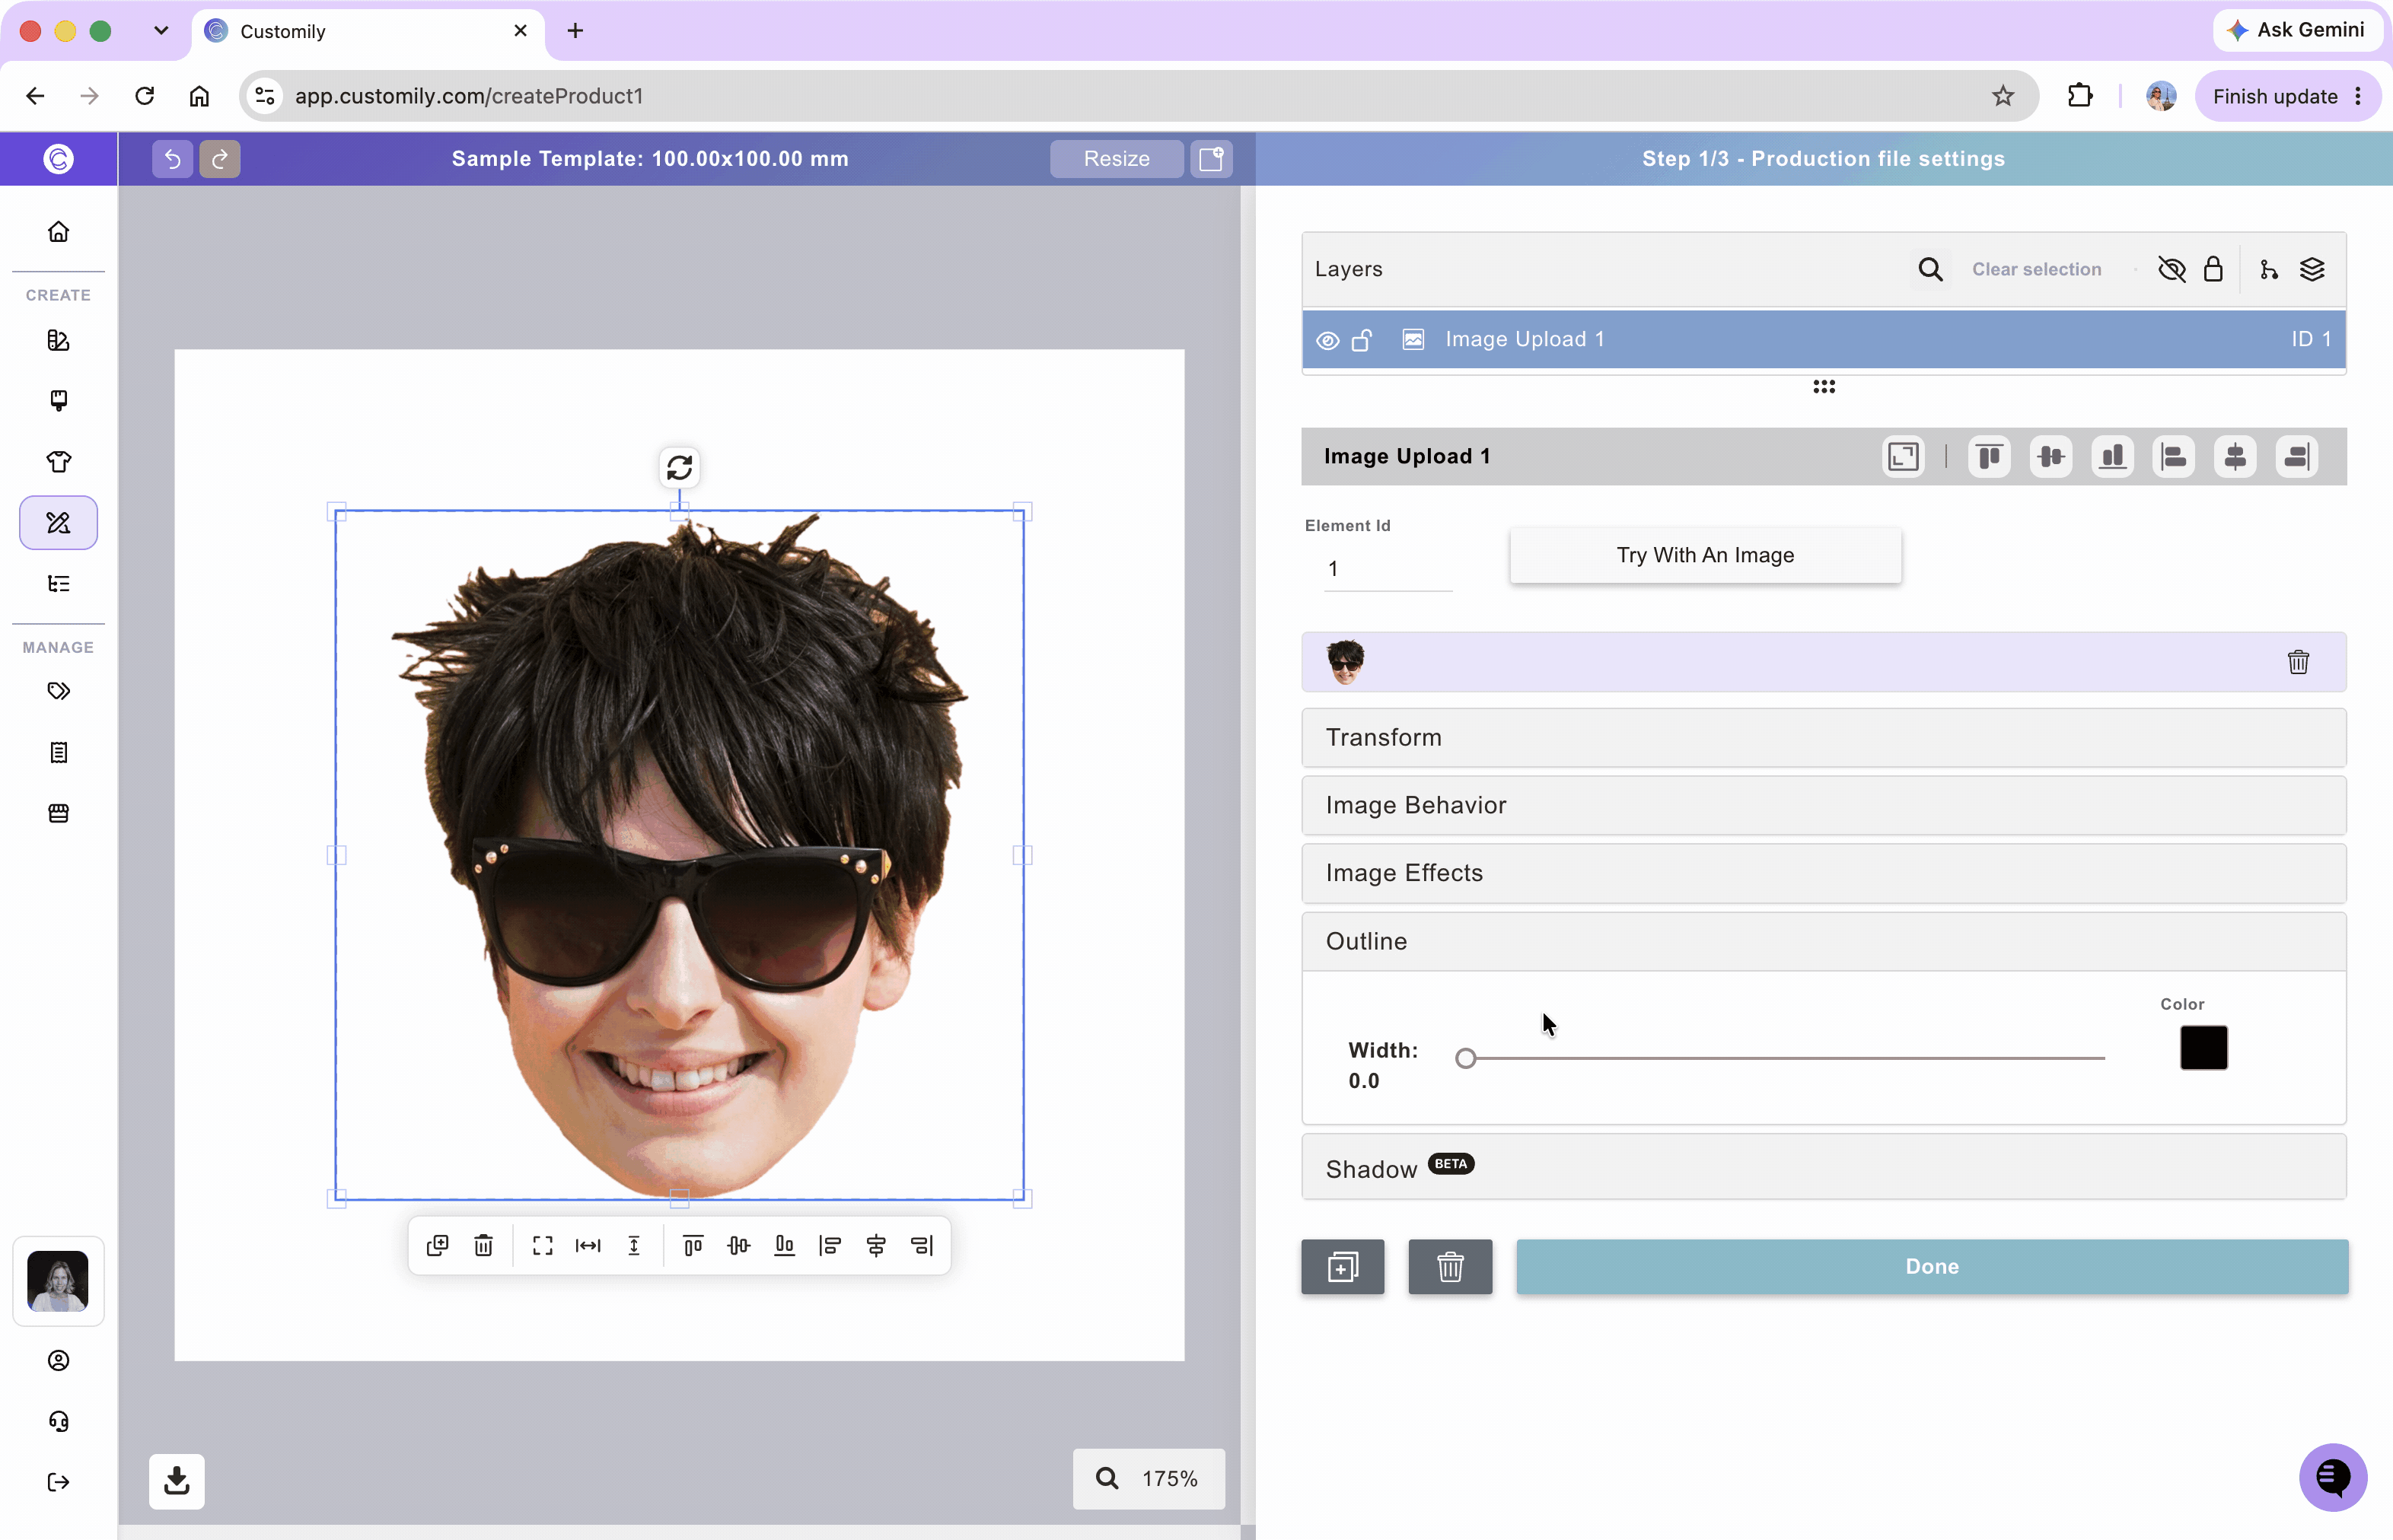The image size is (2393, 1540).
Task: Collapse the Outline section
Action: 1823,941
